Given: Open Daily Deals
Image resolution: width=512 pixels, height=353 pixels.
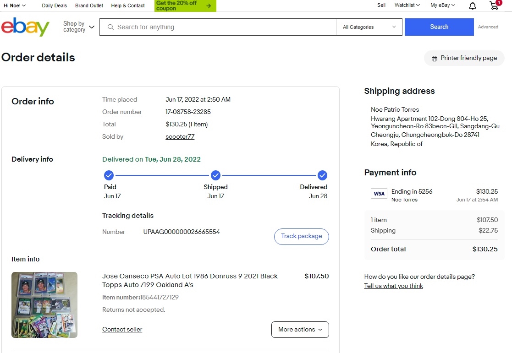Looking at the screenshot, I should tap(54, 5).
